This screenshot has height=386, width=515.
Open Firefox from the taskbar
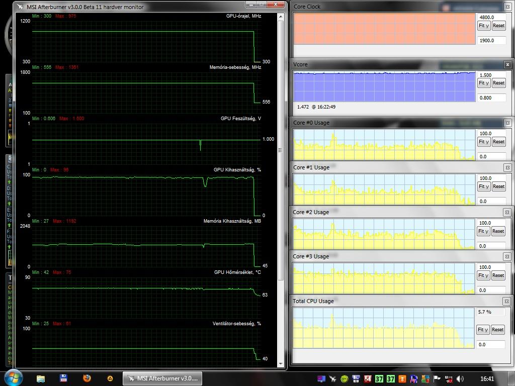click(x=87, y=378)
